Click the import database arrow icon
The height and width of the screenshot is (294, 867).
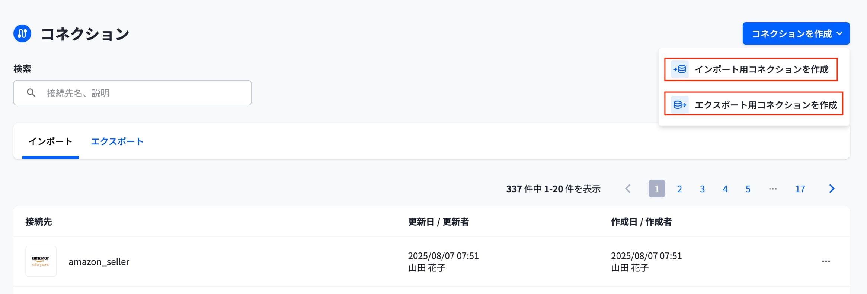(x=679, y=69)
